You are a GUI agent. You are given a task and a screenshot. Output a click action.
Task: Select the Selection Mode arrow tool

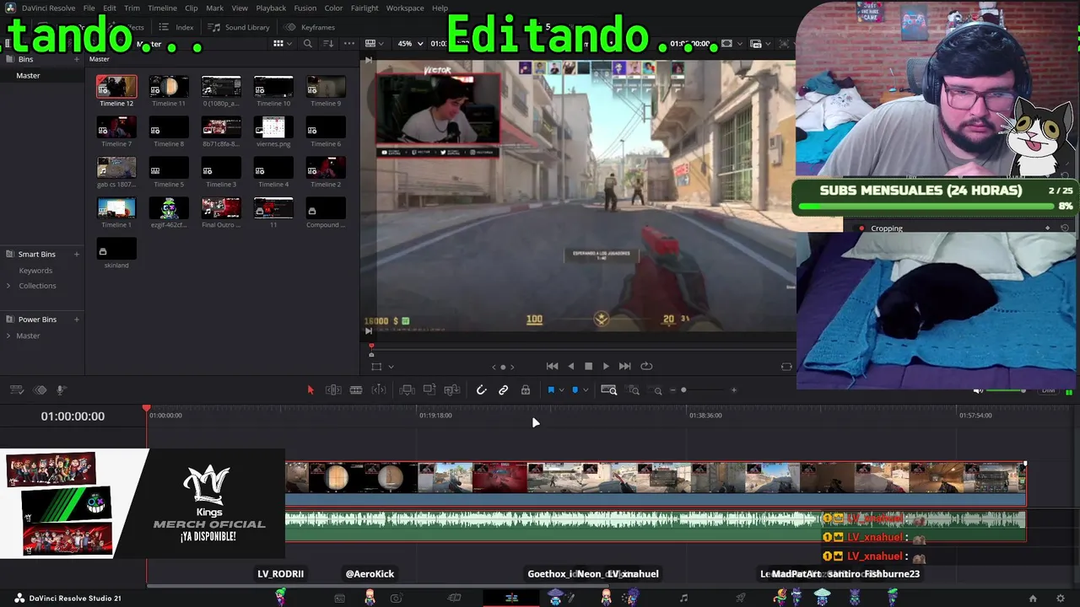(x=310, y=389)
